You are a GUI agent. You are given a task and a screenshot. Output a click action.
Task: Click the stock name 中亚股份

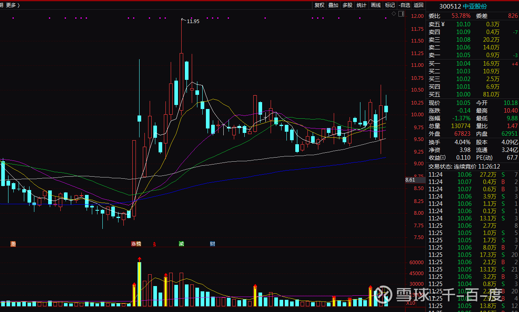[x=475, y=6]
